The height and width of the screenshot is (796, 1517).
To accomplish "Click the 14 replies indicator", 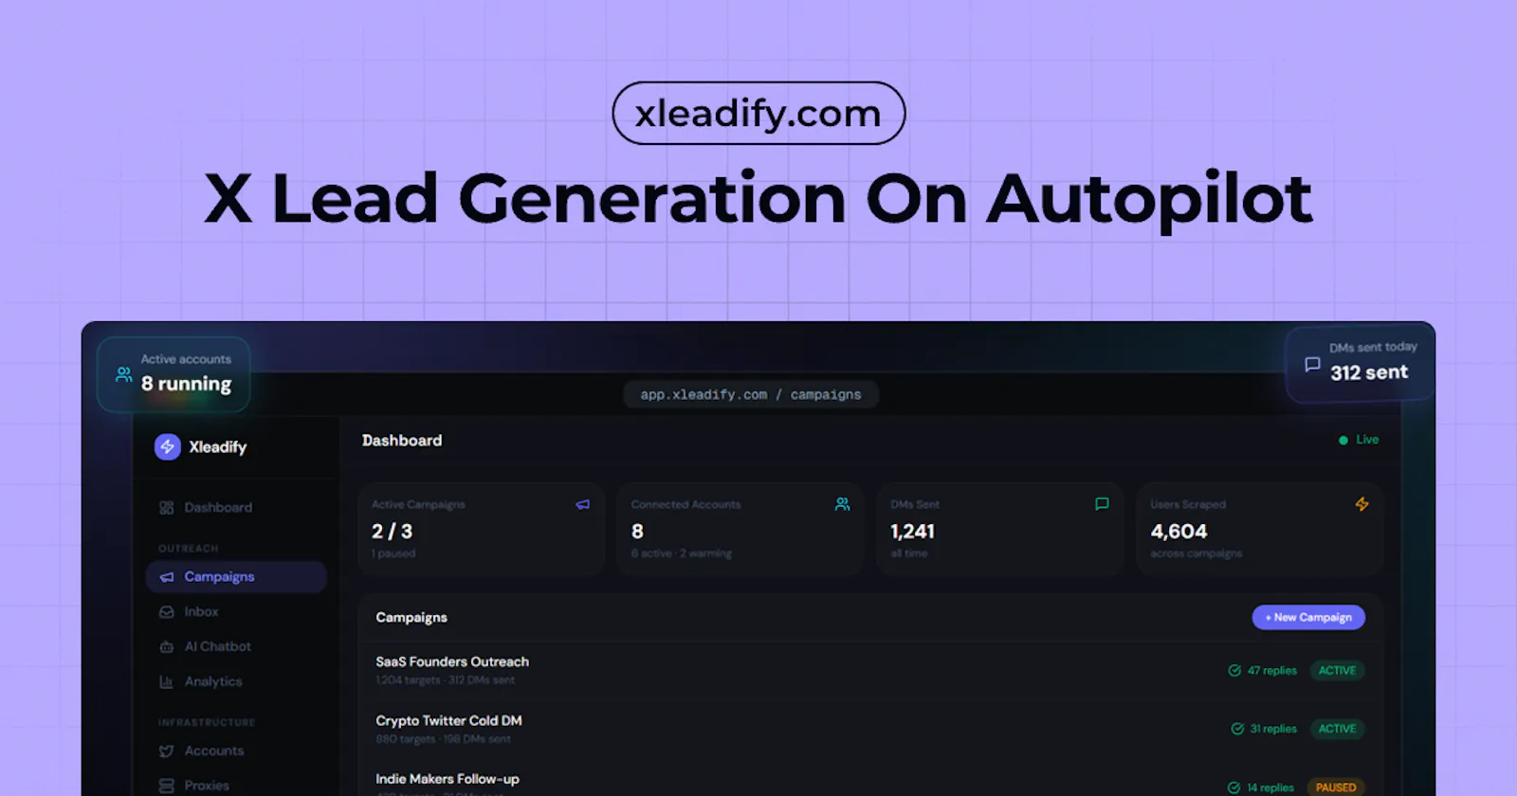I will [x=1261, y=787].
